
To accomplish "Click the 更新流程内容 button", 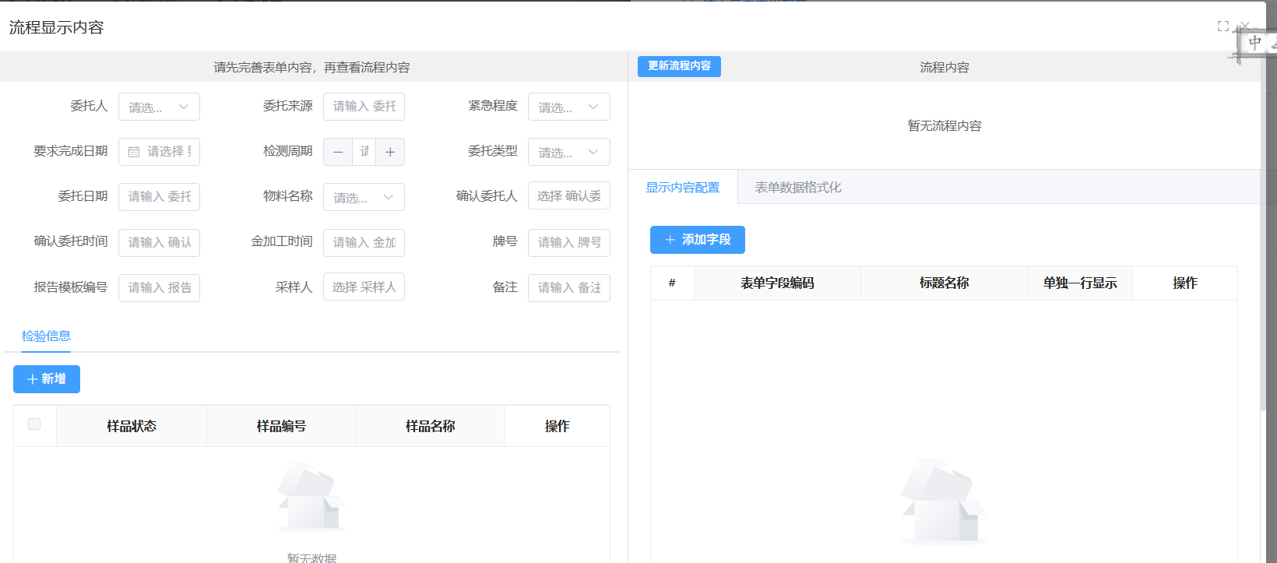I will [679, 66].
